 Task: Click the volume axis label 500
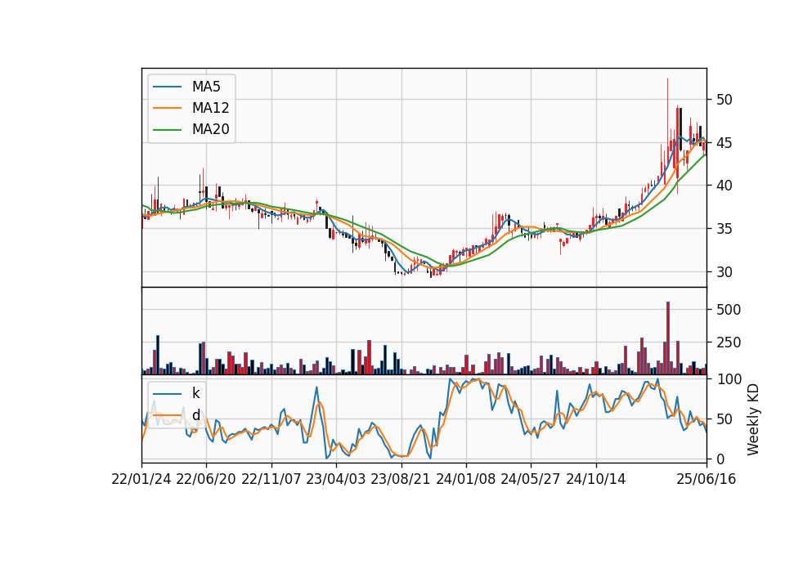729,310
